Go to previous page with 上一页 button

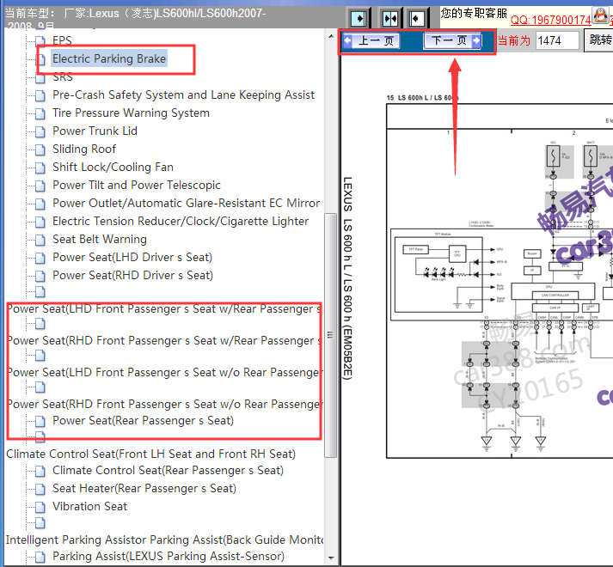pyautogui.click(x=371, y=40)
